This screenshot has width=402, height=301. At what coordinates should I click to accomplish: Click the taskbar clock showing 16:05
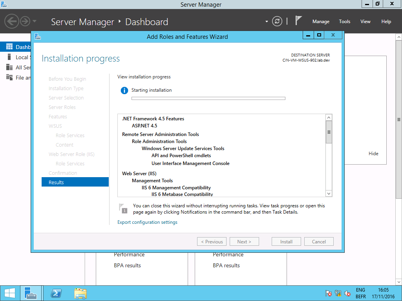coord(383,293)
